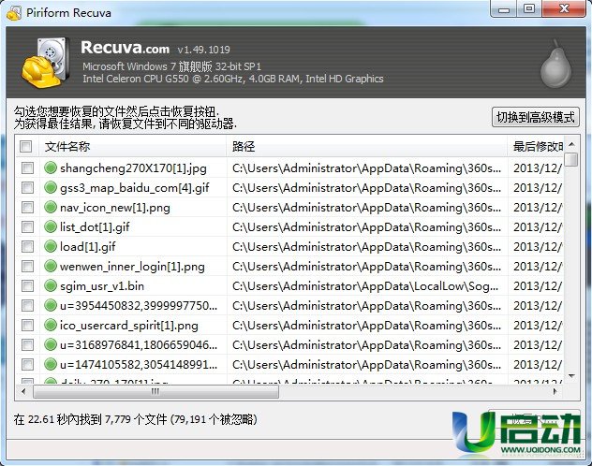Select file name wenwen_inner_login[1].png
592x466 pixels.
(132, 267)
